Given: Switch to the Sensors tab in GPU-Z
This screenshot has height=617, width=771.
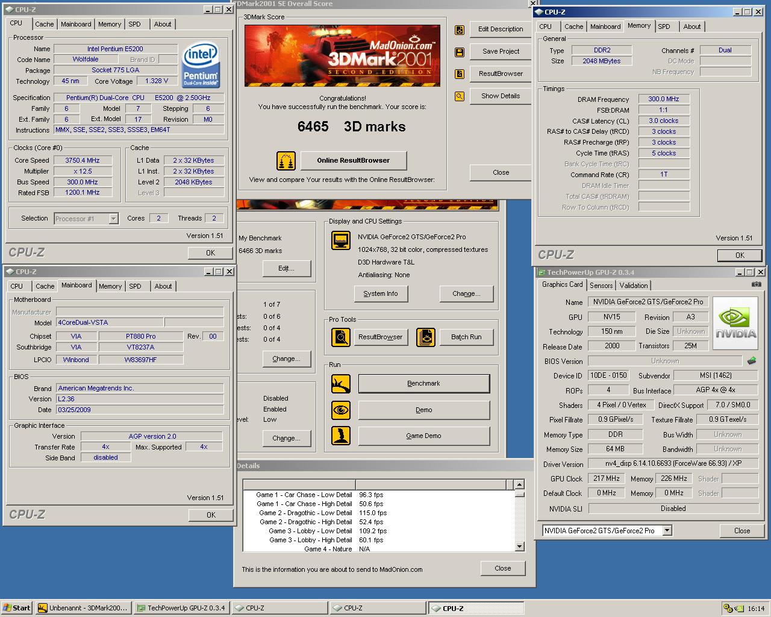Looking at the screenshot, I should click(x=601, y=286).
